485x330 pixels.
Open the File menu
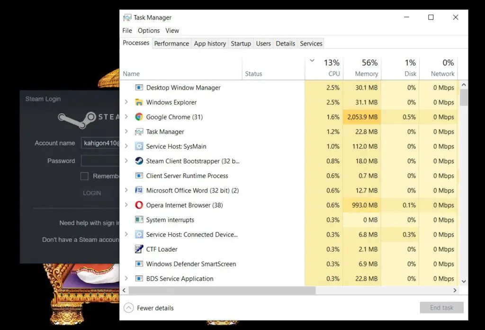[127, 30]
